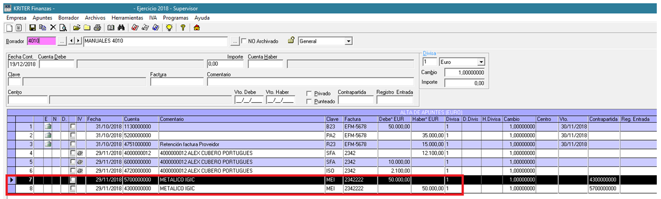Viewport: 661px width, 199px height.
Task: Click the lightbulb toolbar icon
Action: coord(169,27)
